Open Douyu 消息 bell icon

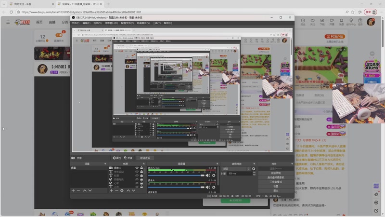[x=341, y=22]
